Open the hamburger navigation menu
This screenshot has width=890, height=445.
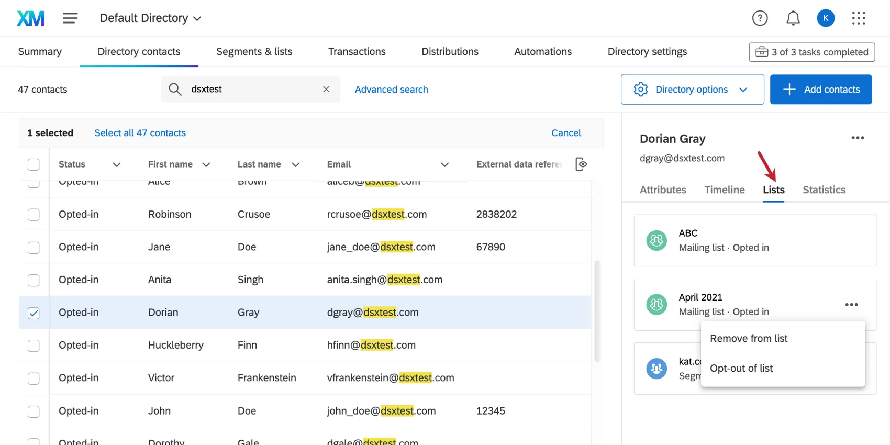point(70,18)
